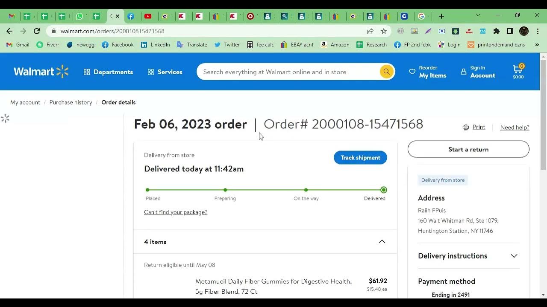This screenshot has width=547, height=307.
Task: Click the browser Forward arrow
Action: coord(23,31)
